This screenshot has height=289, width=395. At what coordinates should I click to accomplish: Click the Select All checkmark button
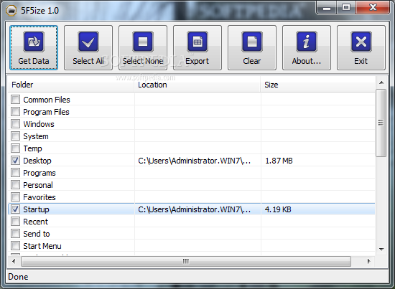[x=88, y=47]
